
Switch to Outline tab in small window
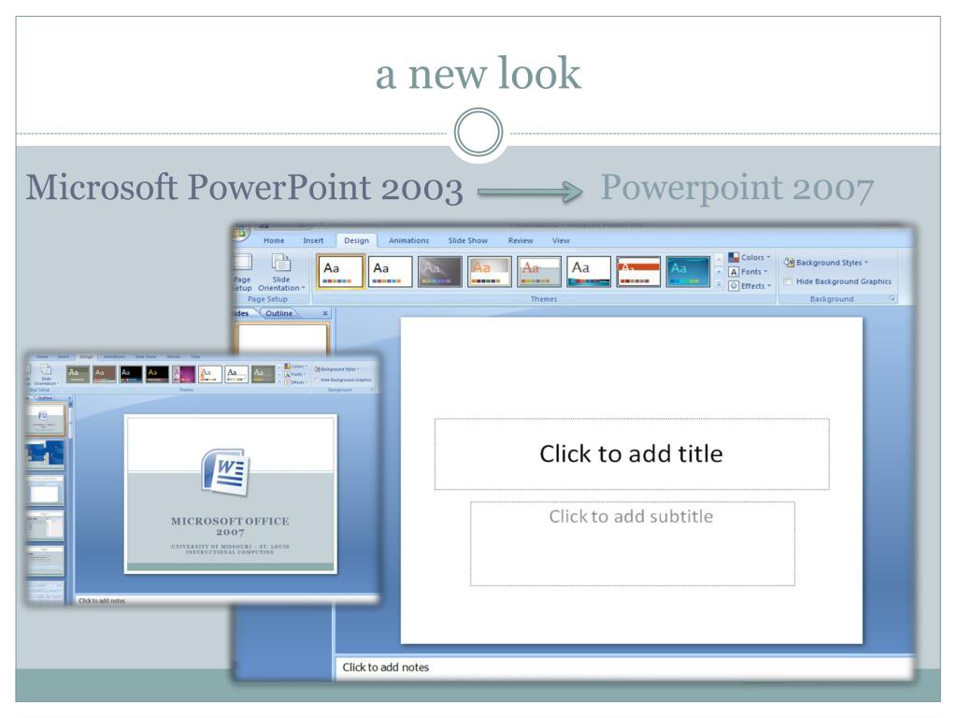[45, 398]
